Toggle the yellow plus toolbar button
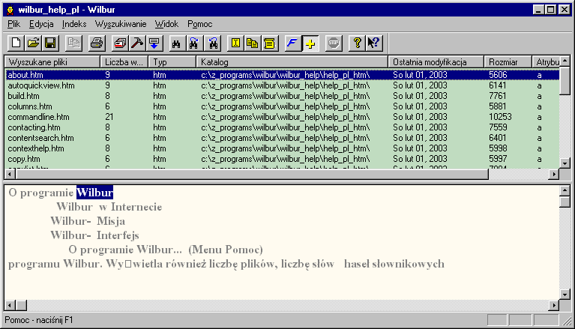This screenshot has height=329, width=575. 310,43
